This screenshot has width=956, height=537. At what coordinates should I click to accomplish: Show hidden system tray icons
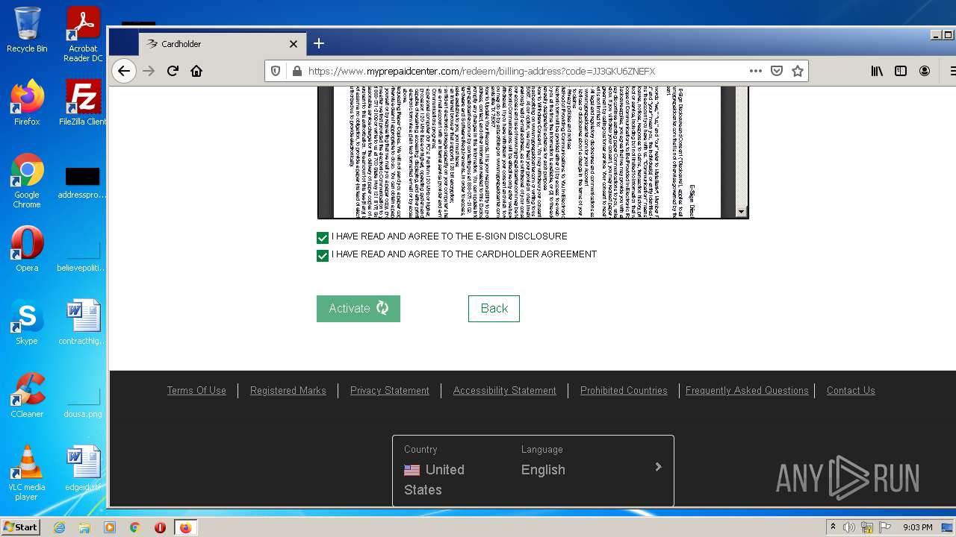click(x=833, y=527)
